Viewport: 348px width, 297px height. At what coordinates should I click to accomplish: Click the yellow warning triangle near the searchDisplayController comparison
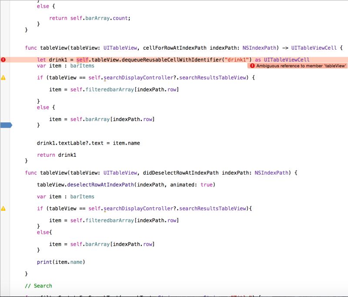coord(3,77)
